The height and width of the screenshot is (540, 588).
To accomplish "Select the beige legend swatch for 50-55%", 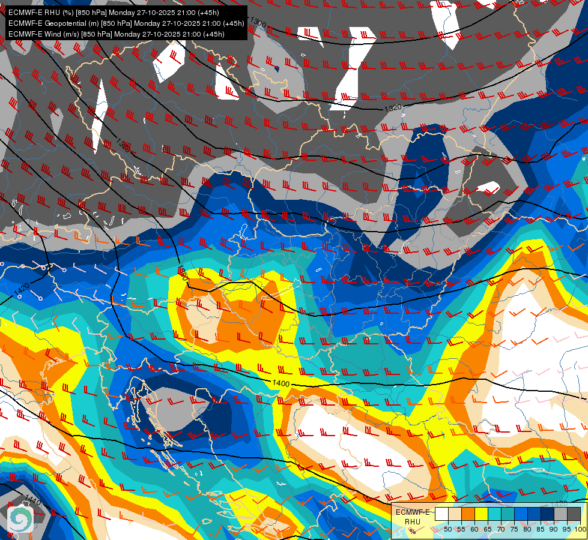I will [x=455, y=514].
